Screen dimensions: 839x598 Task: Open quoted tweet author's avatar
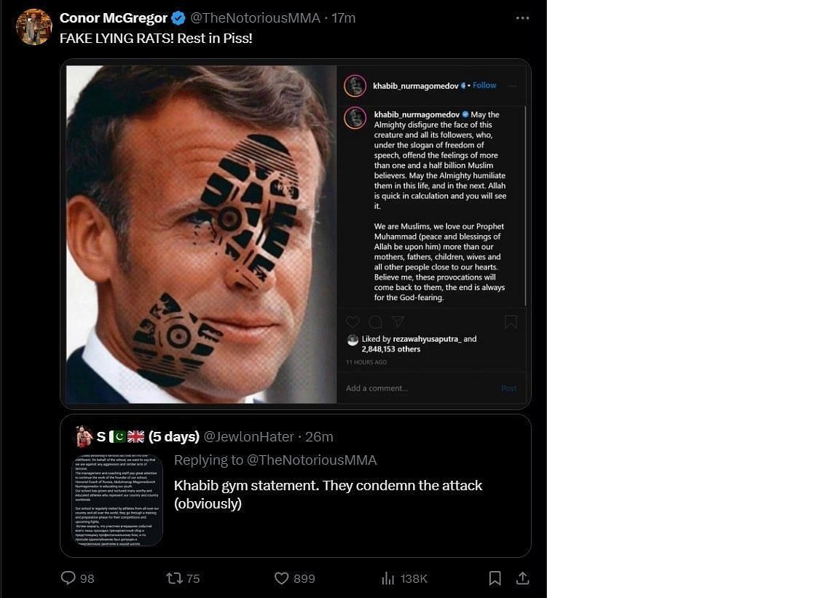pyautogui.click(x=84, y=436)
